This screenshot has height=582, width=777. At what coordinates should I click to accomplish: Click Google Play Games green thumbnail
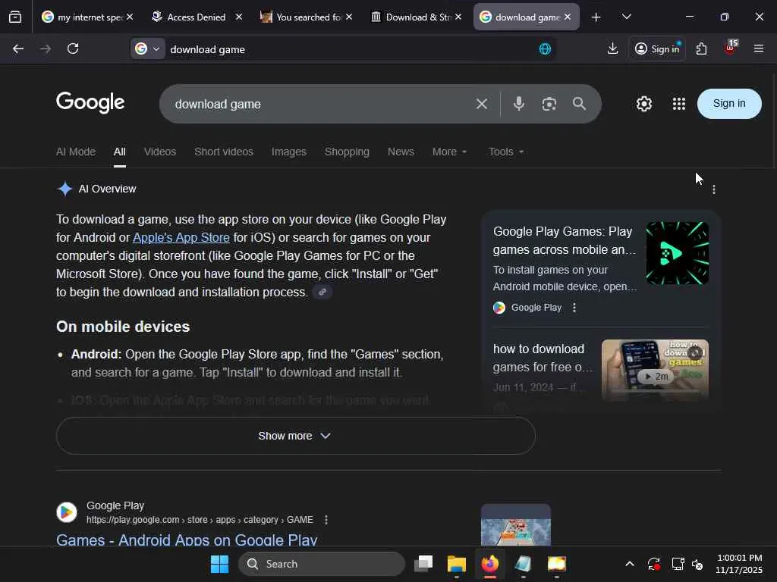coord(678,253)
